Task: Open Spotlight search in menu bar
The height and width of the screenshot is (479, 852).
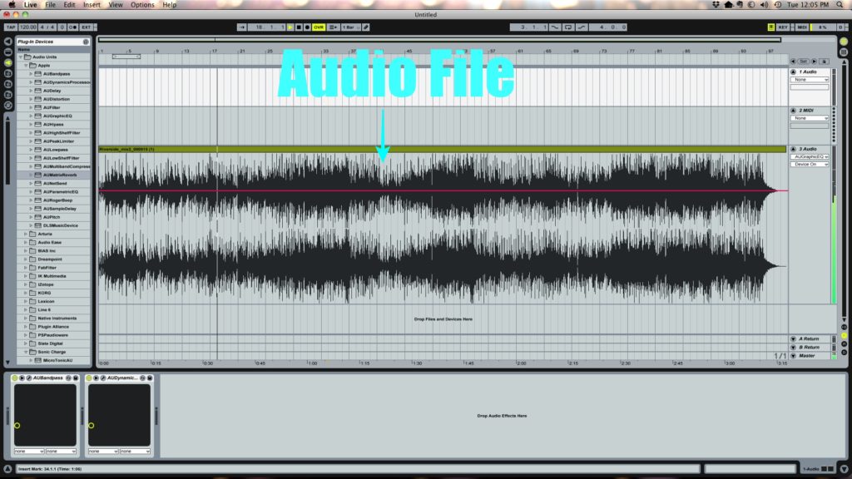Action: (840, 4)
